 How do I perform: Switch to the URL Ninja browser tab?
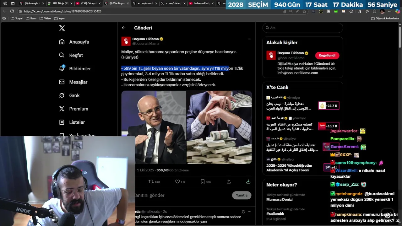(60, 3)
